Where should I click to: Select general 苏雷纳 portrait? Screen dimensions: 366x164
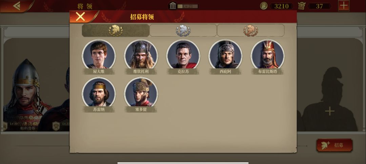coord(99,92)
